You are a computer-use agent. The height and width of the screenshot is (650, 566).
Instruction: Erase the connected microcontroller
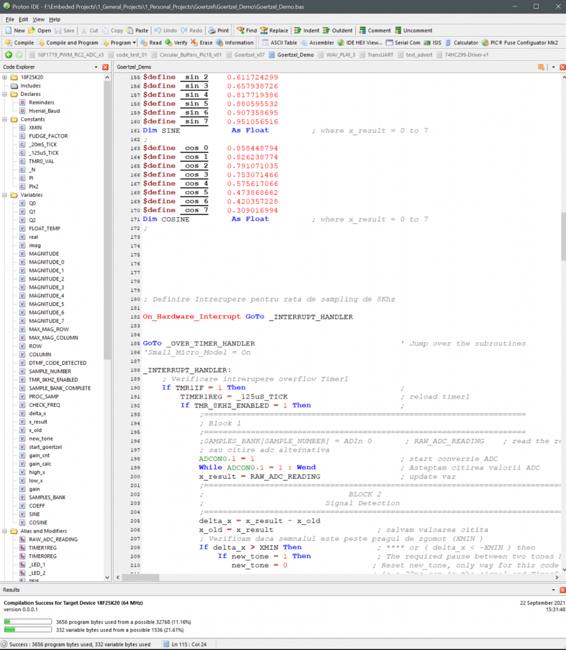point(201,43)
